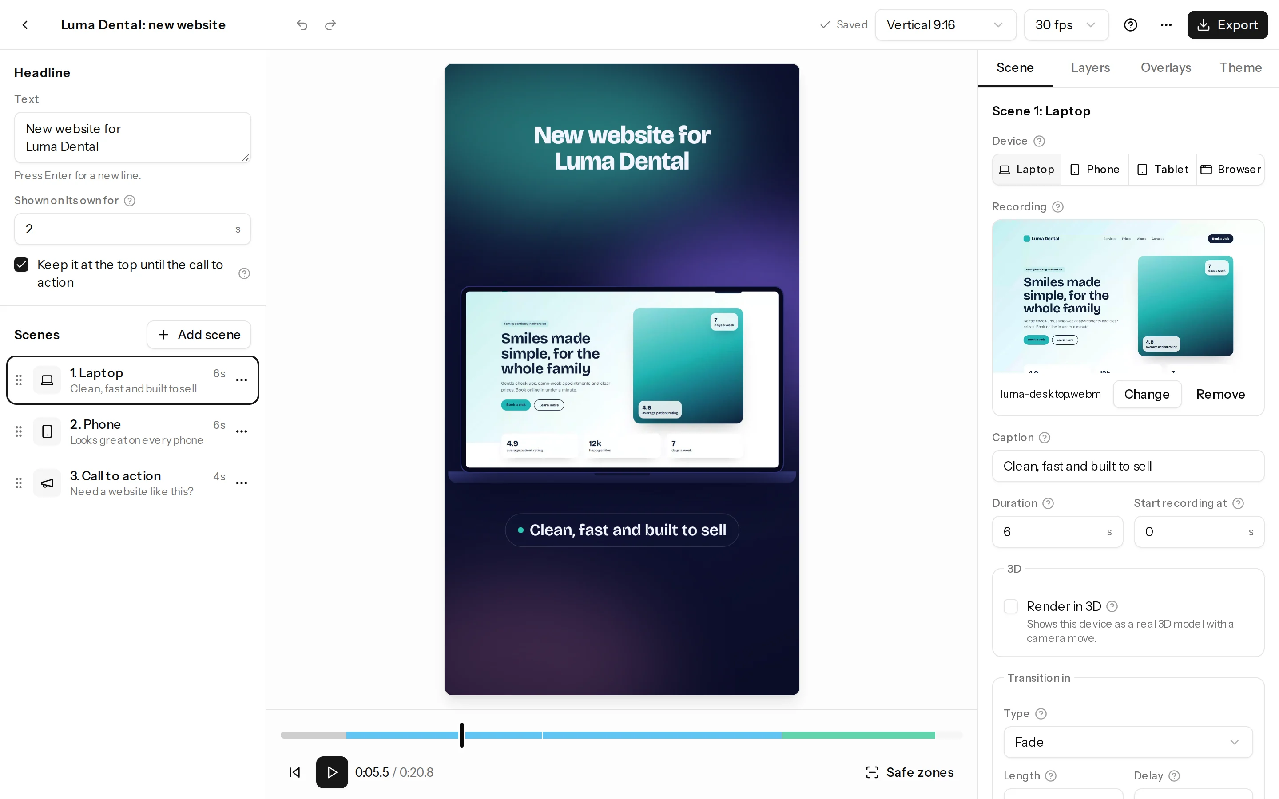Go back using the top-left arrow

pos(25,25)
